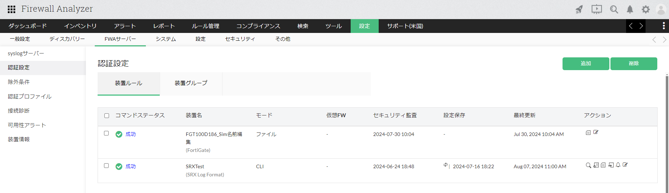Tick the checkbox for FGT100D186 device row
The image size is (669, 193).
[106, 134]
